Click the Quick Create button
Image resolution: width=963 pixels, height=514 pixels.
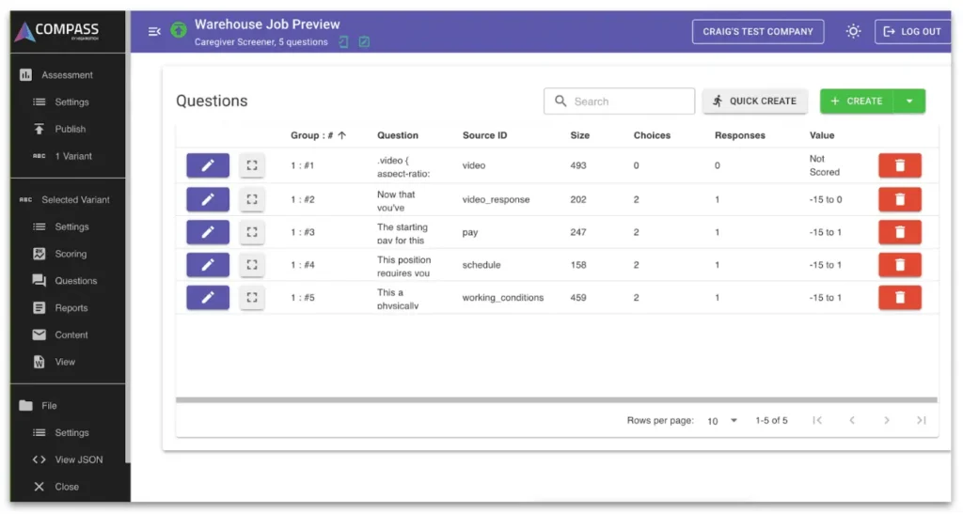[754, 101]
